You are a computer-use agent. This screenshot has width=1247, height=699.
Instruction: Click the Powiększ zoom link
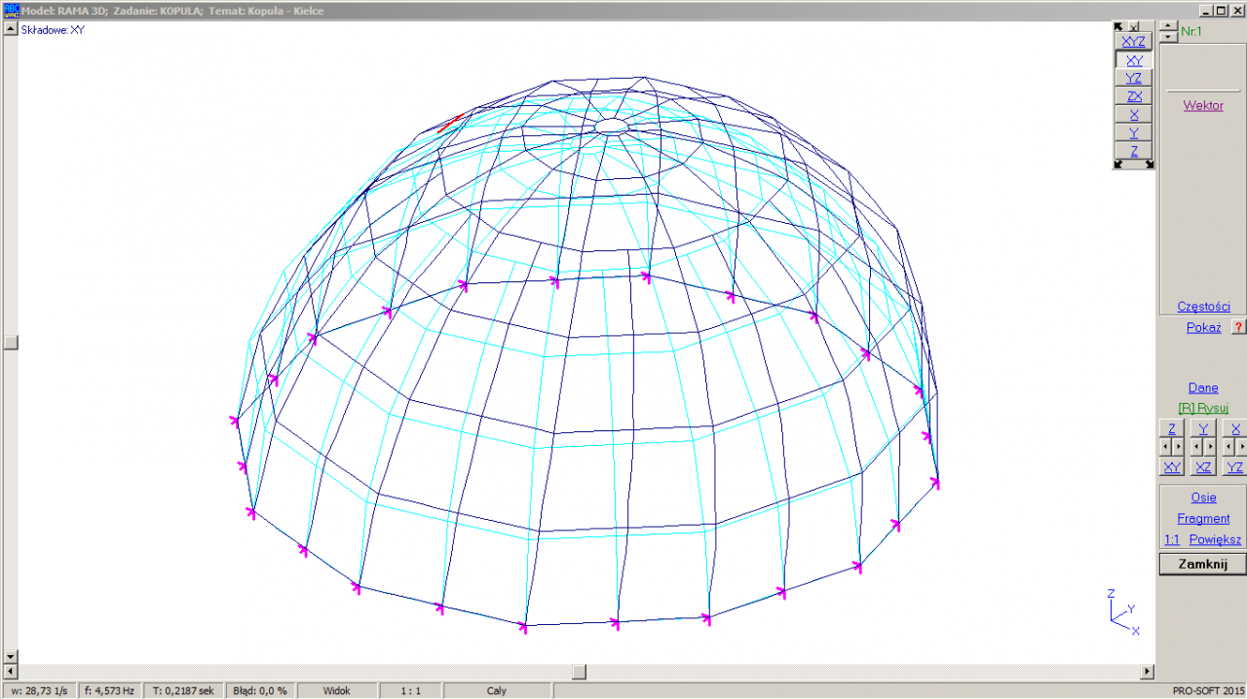pyautogui.click(x=1215, y=539)
